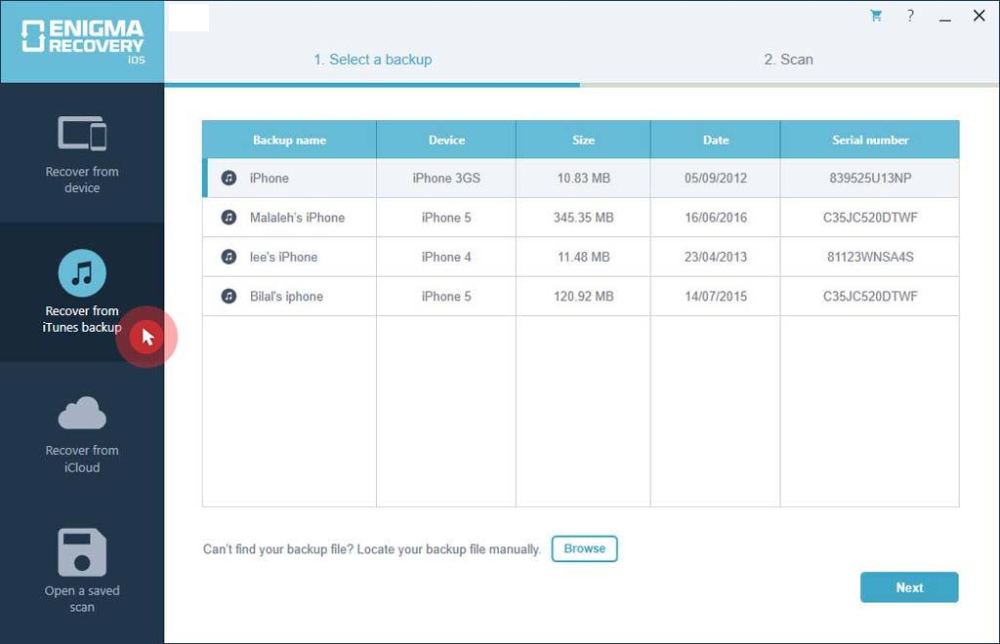
Task: Open the Recover from device option
Action: (82, 153)
